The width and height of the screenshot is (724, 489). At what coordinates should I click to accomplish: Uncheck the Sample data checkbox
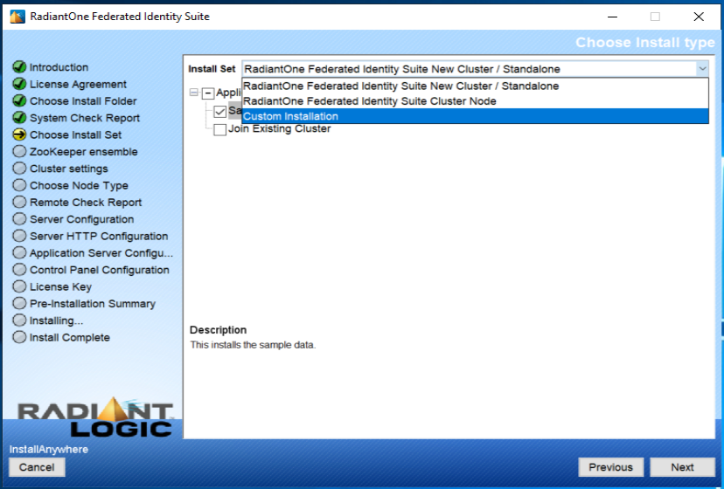220,111
